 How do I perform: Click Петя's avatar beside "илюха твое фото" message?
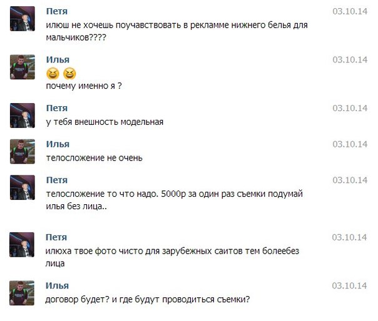(x=22, y=245)
